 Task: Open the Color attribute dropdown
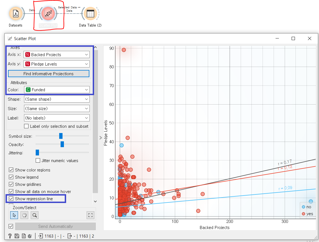pyautogui.click(x=57, y=90)
